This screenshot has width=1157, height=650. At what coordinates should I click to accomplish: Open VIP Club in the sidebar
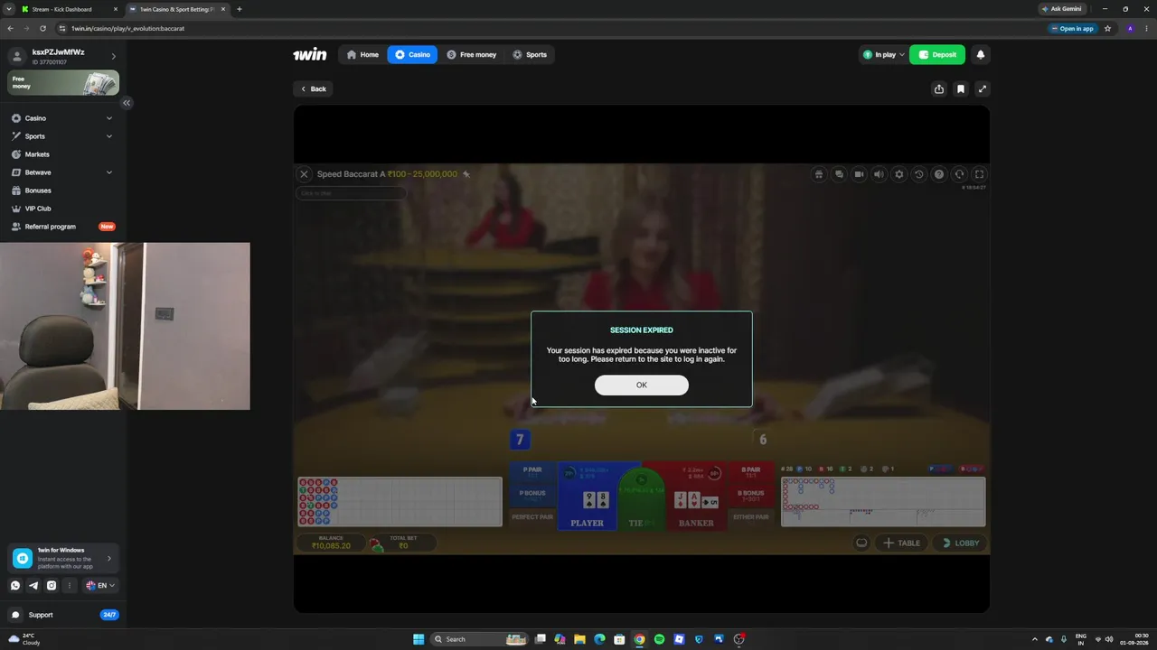pos(62,209)
